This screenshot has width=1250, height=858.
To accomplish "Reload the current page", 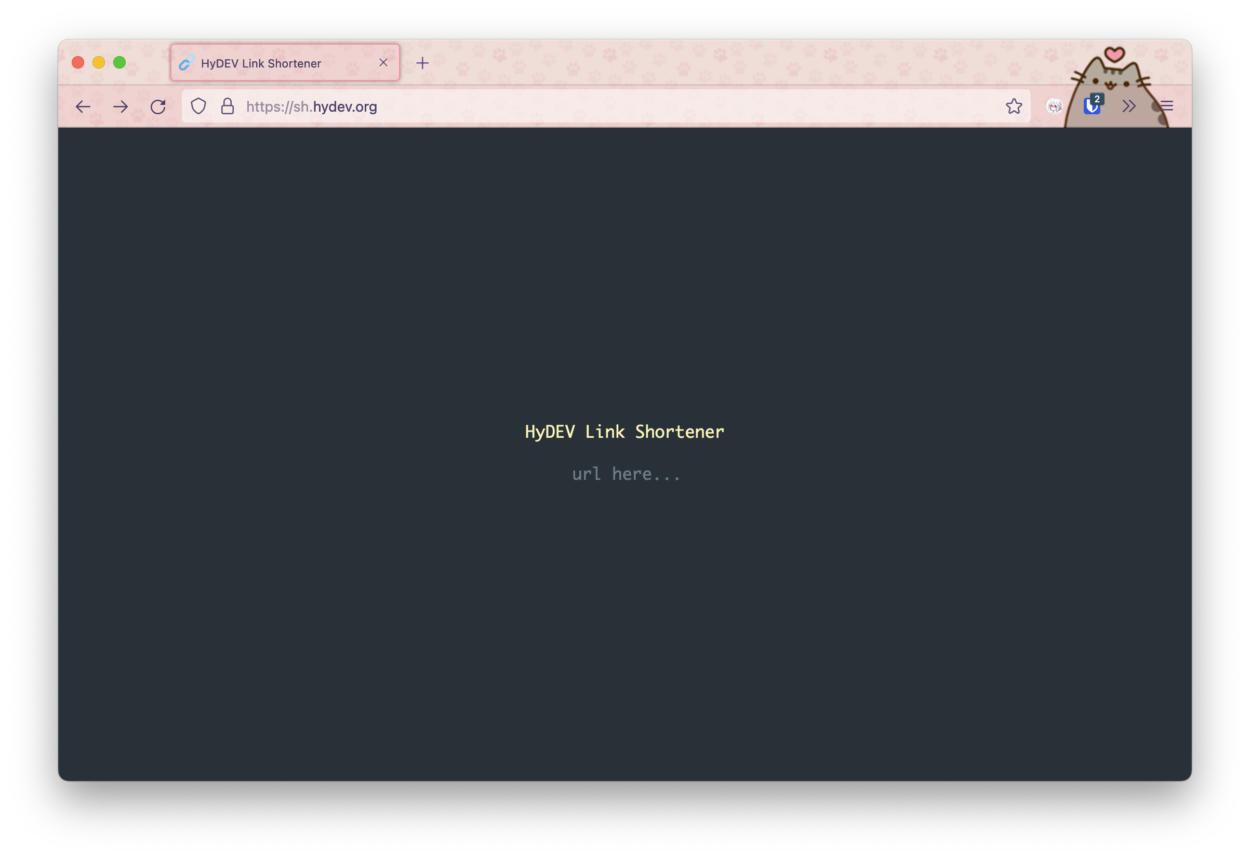I will 158,106.
